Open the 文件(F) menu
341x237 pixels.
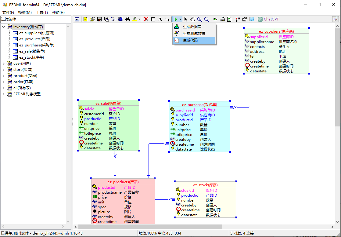tap(8, 13)
